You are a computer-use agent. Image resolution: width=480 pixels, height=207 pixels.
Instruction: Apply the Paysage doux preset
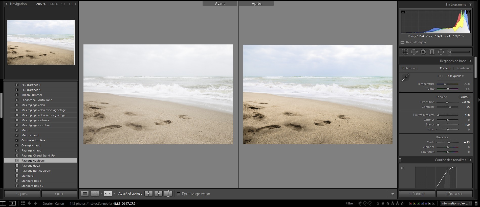click(x=31, y=166)
